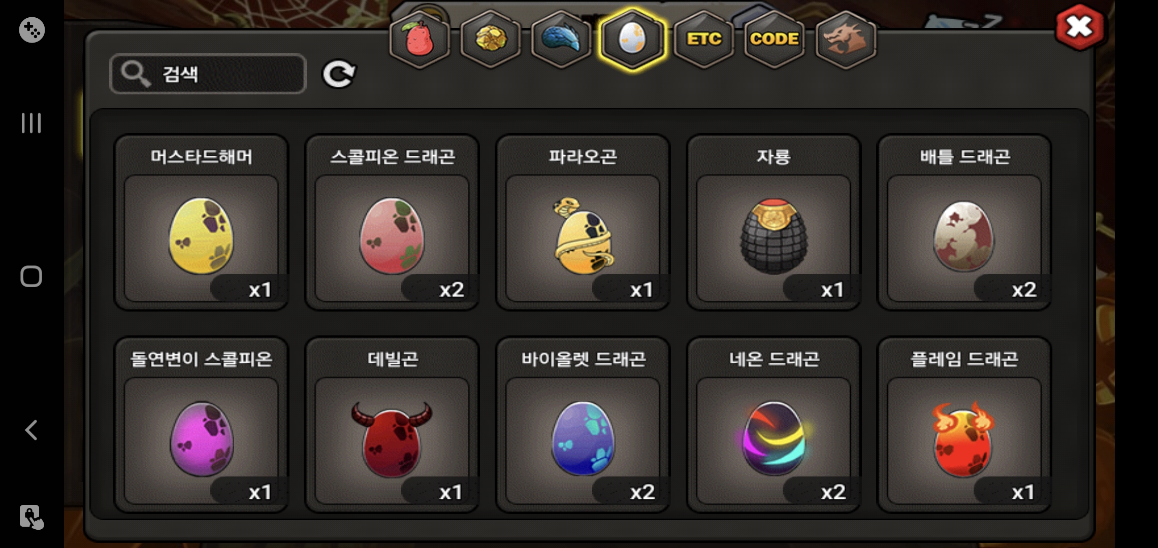Open the red fruit food tab

(419, 39)
